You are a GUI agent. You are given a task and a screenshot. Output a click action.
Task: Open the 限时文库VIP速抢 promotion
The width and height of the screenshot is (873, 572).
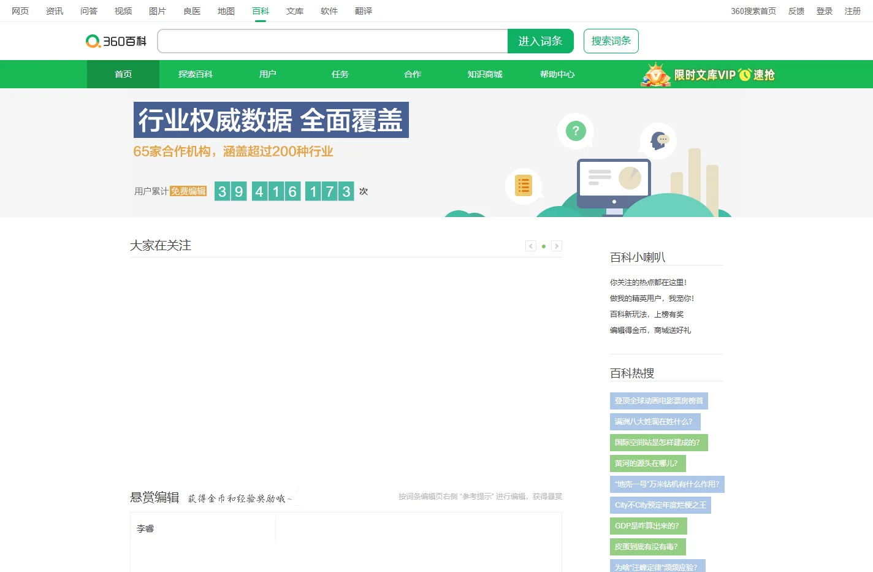[x=708, y=75]
